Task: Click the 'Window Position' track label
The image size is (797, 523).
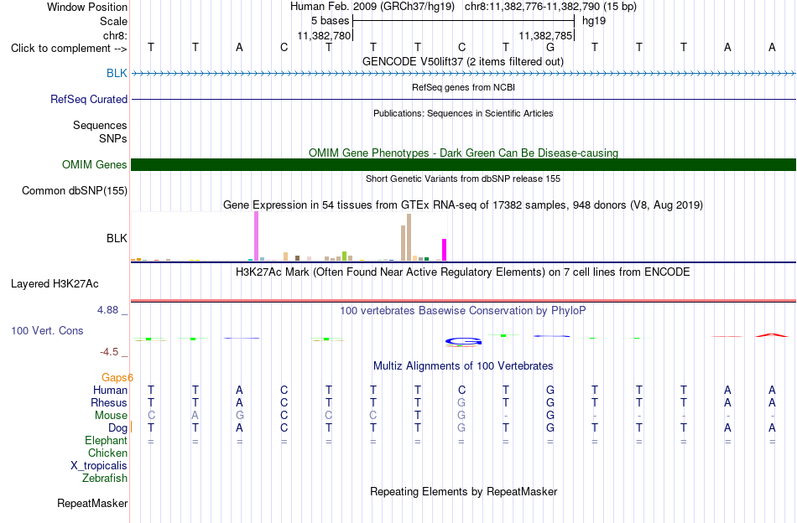Action: (87, 7)
